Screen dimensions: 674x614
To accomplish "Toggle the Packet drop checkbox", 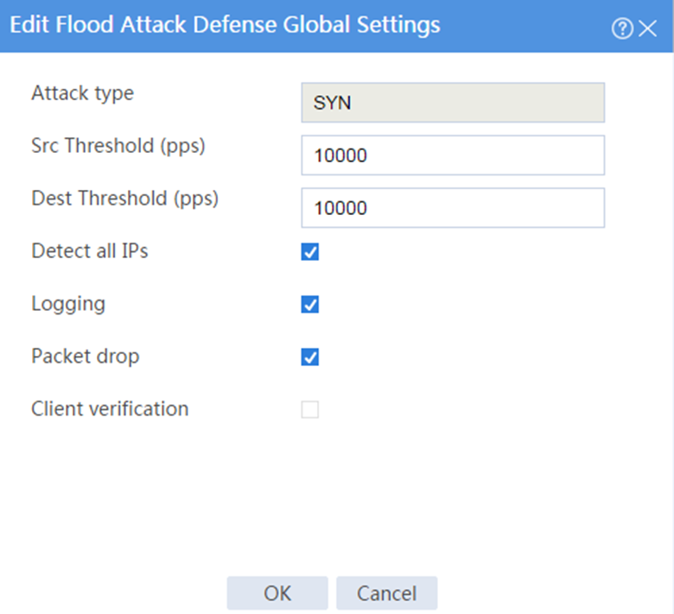I will point(310,357).
